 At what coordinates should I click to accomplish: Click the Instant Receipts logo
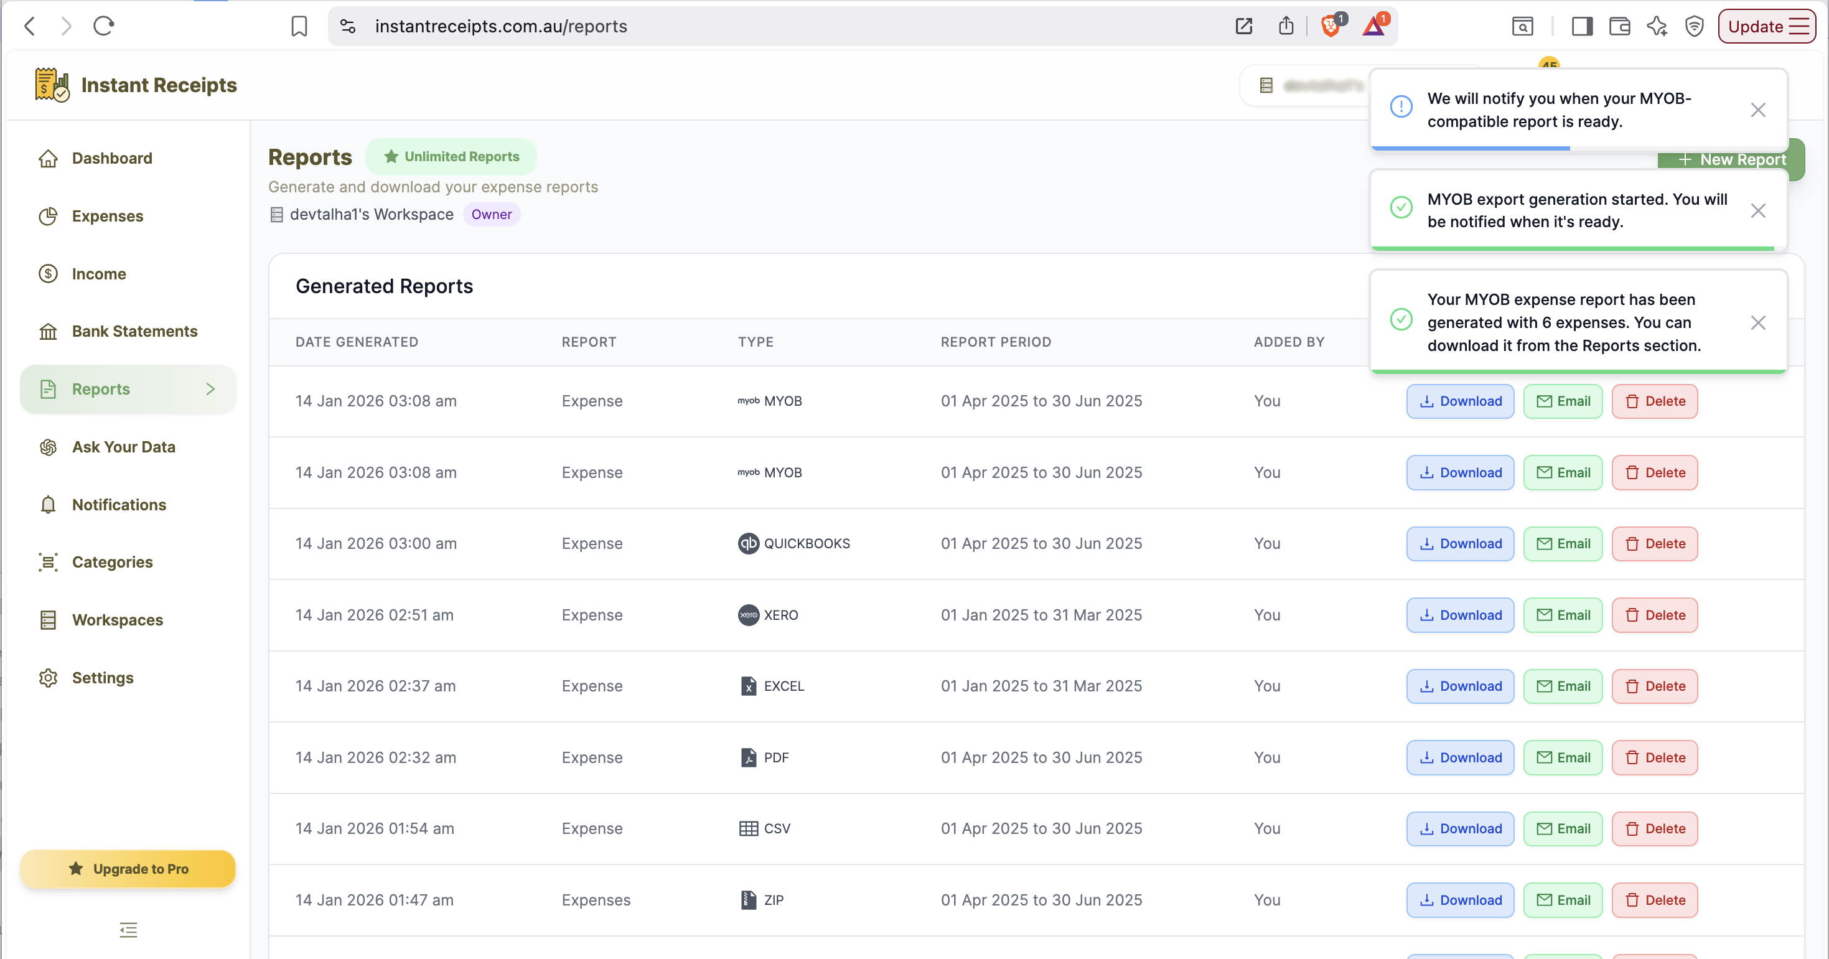136,85
